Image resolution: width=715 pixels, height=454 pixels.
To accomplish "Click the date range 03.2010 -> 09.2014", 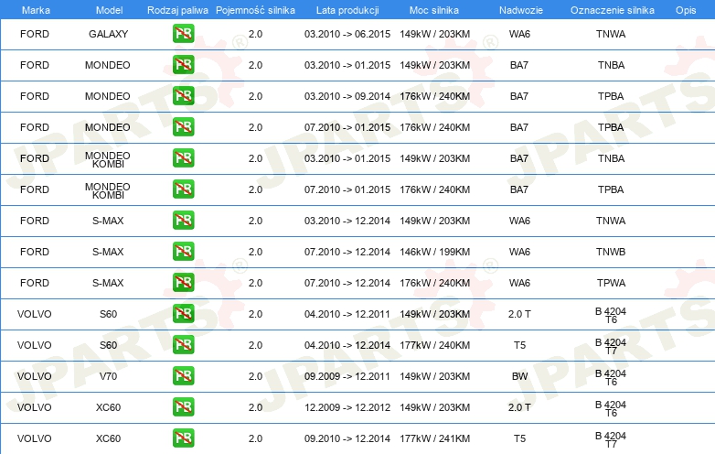I will 347,96.
